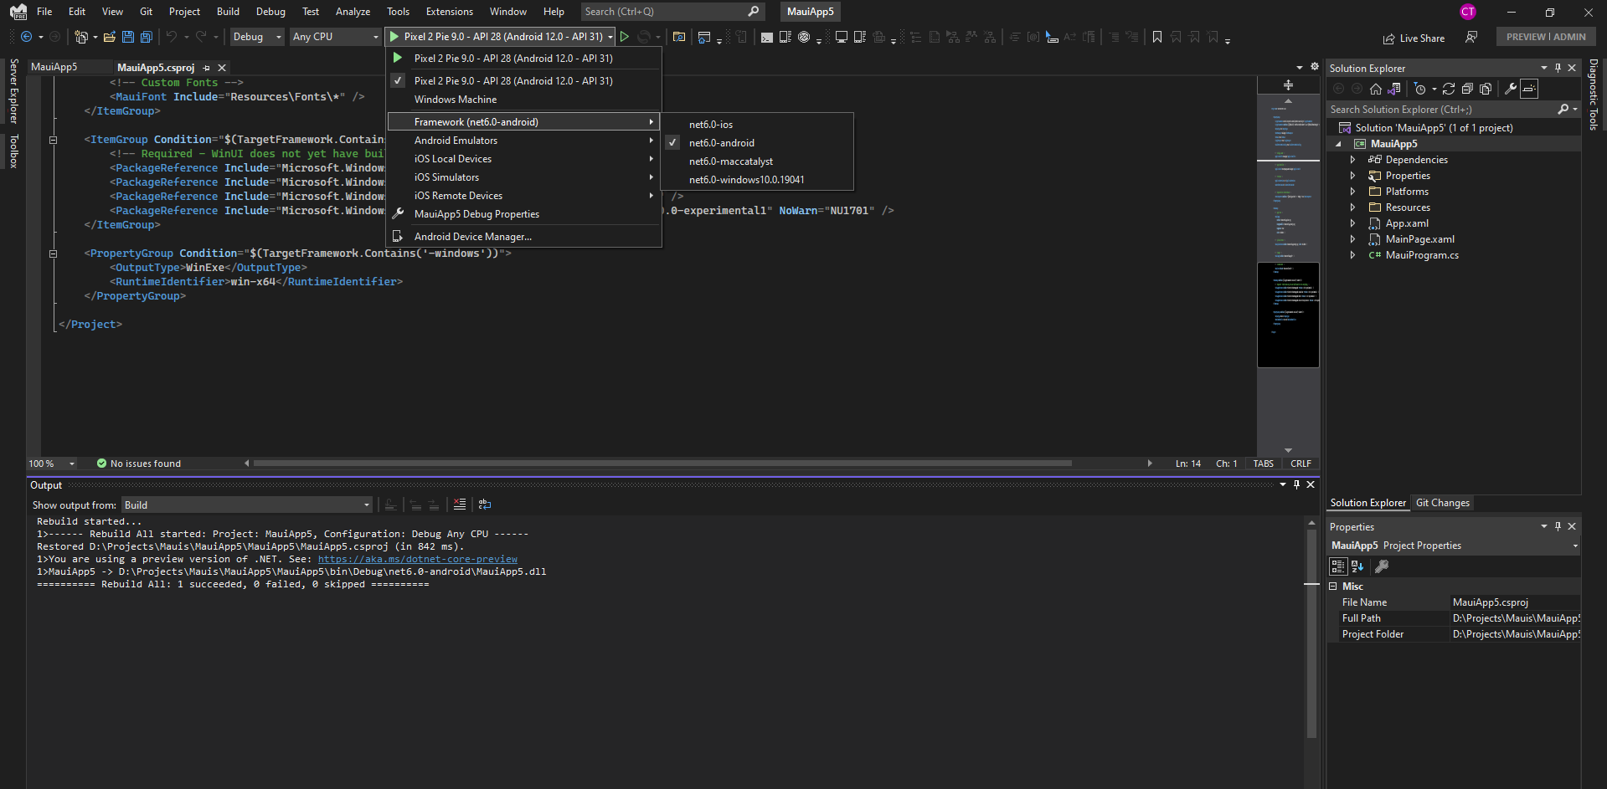Click Sync with Active Document icon
The width and height of the screenshot is (1607, 789).
pyautogui.click(x=1449, y=89)
